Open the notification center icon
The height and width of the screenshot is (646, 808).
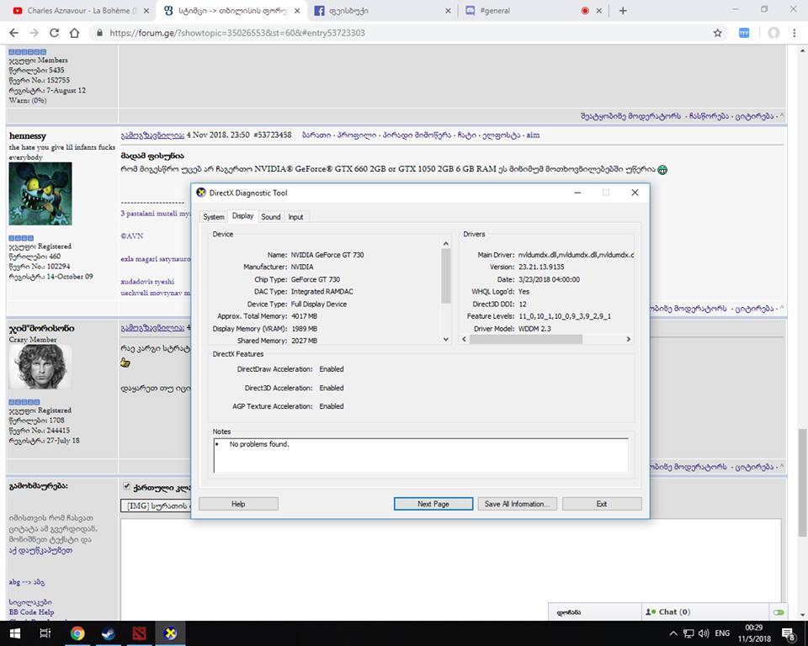[x=789, y=633]
